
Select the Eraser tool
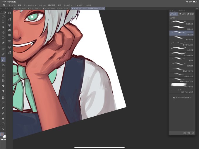click(3, 91)
